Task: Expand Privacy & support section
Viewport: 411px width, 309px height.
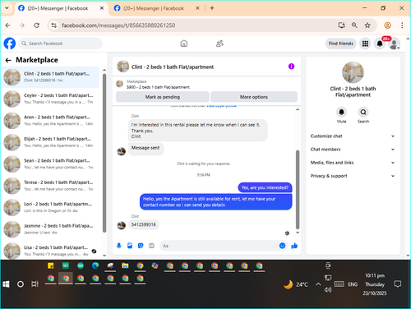Action: 353,176
